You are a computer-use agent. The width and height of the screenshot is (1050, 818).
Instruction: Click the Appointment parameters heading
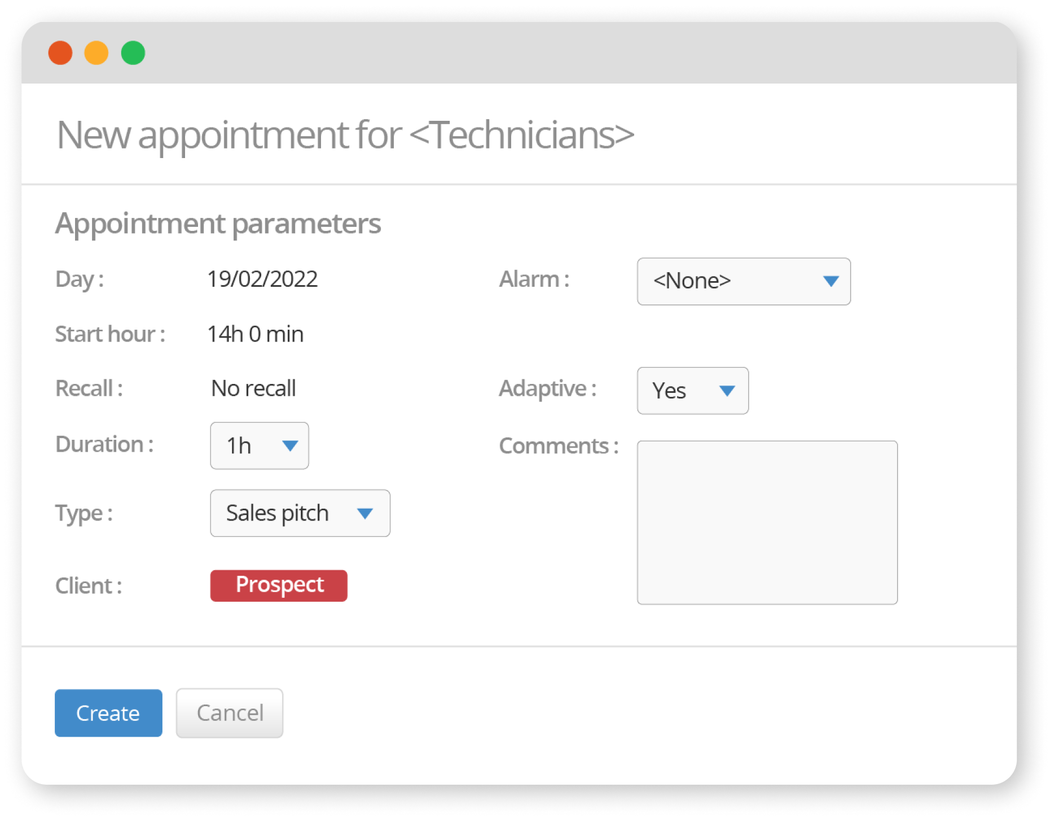pos(218,224)
